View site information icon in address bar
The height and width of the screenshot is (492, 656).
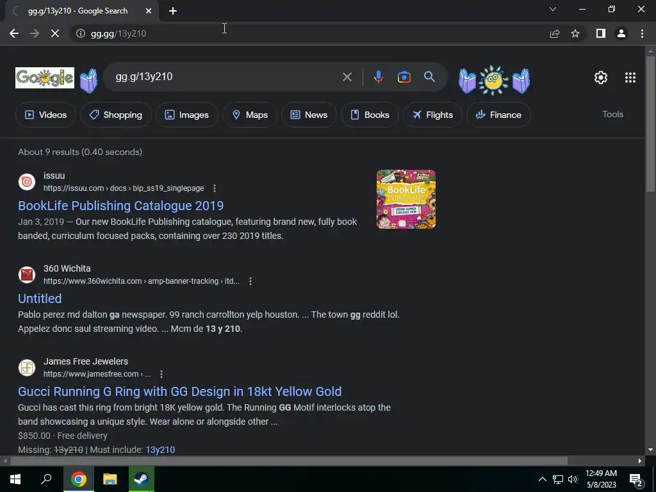tap(80, 33)
